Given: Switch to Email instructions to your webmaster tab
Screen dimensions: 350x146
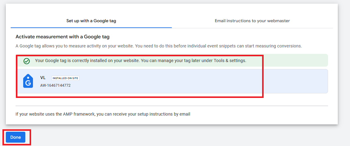Looking at the screenshot, I should [252, 21].
